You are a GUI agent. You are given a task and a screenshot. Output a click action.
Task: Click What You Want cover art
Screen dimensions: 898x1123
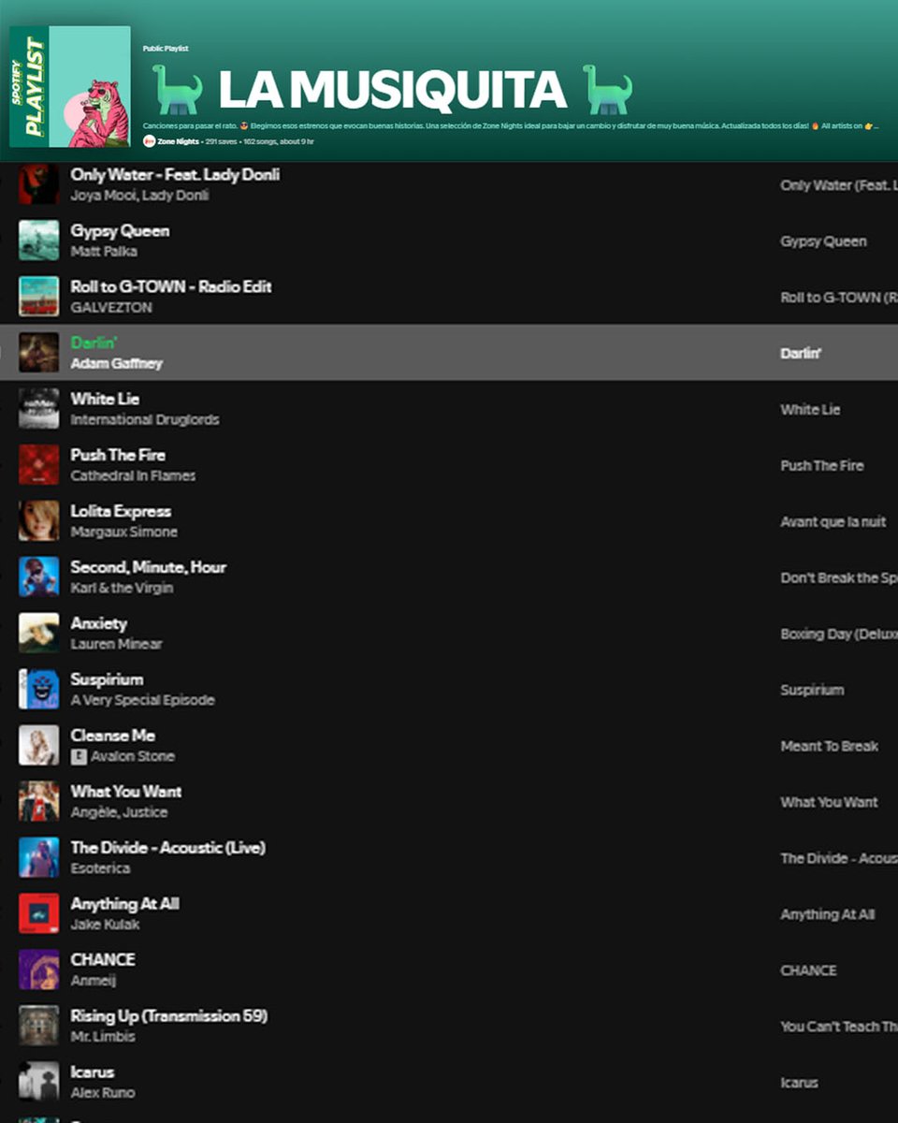[x=38, y=802]
